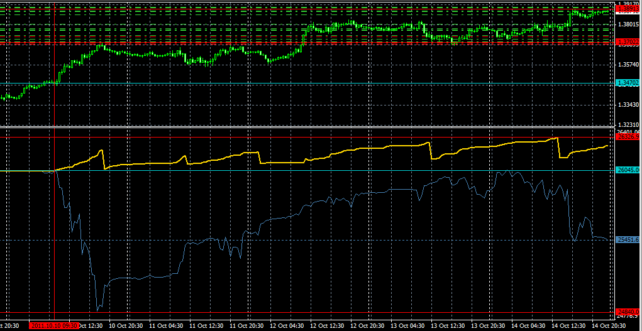The image size is (642, 331).
Task: Click the 1.35740 price axis value
Action: click(629, 65)
